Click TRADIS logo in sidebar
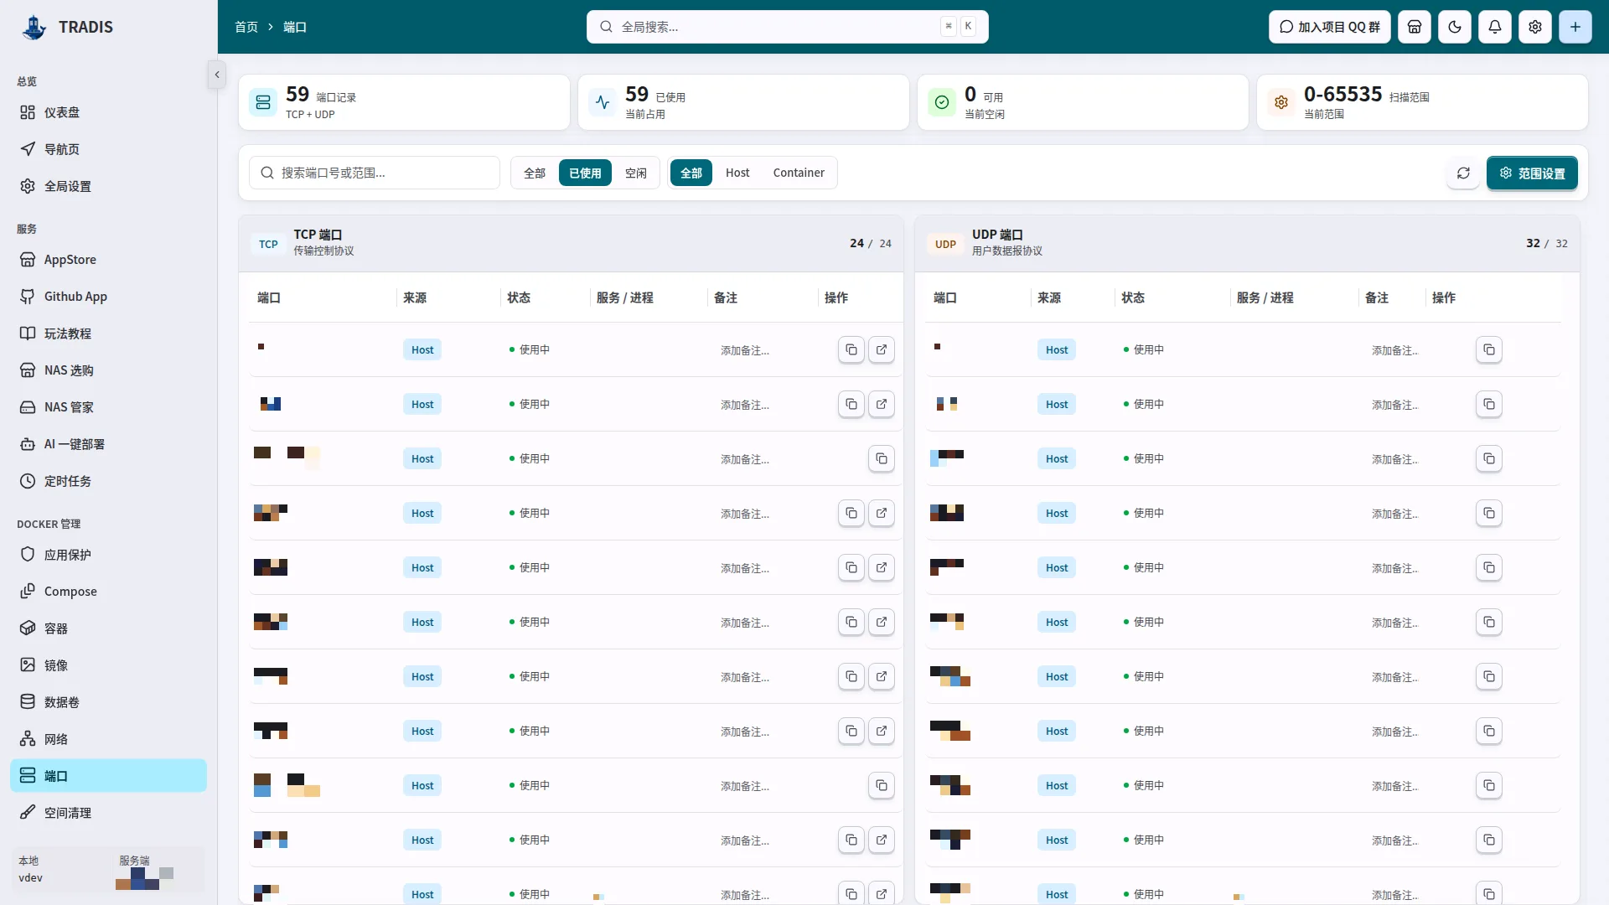 67,27
